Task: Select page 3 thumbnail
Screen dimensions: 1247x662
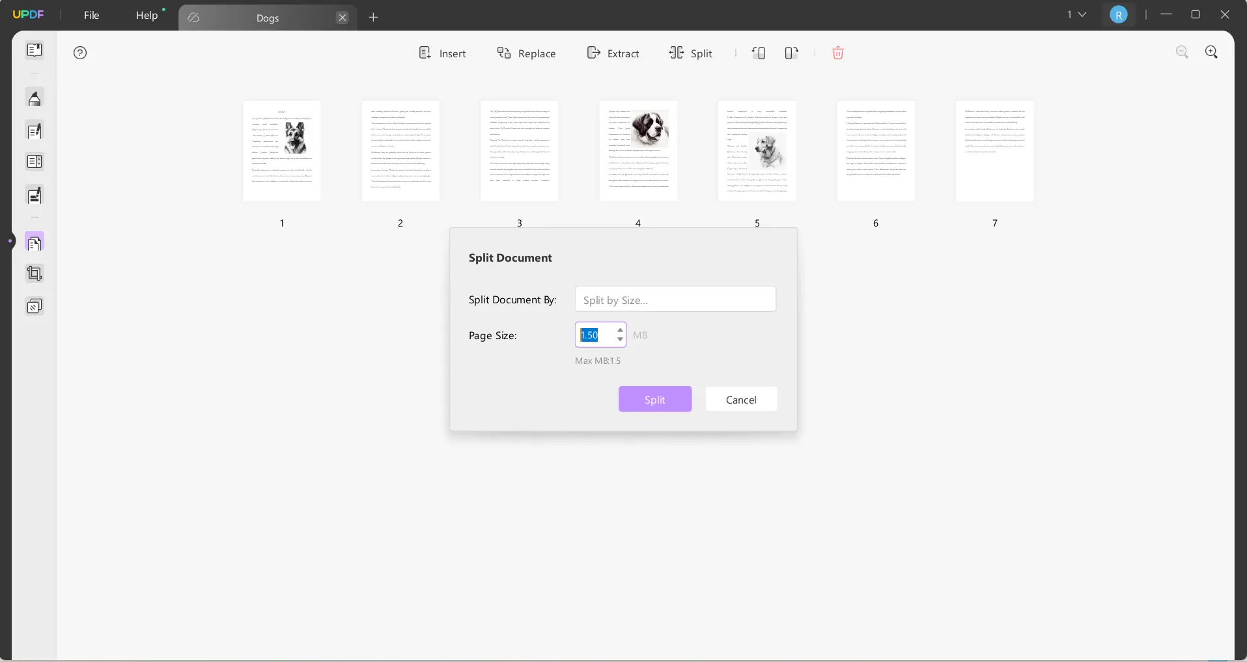Action: [520, 151]
